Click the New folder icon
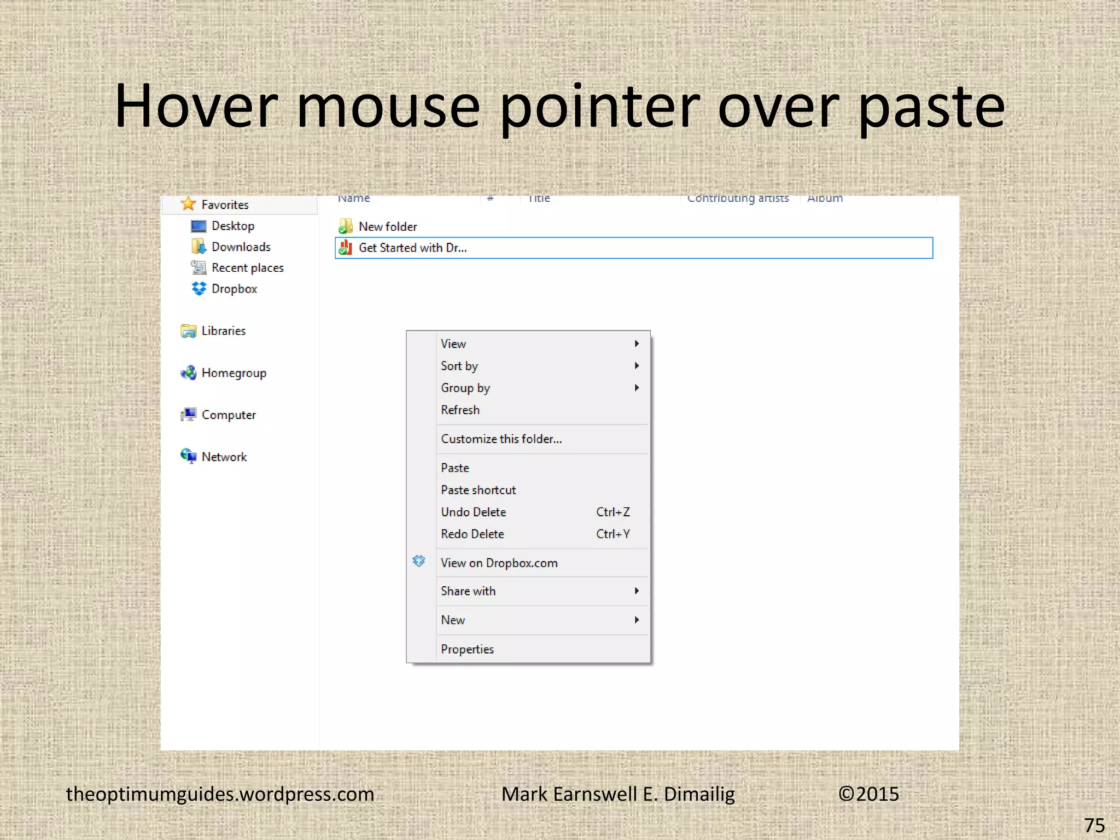Image resolution: width=1120 pixels, height=840 pixels. pos(345,226)
